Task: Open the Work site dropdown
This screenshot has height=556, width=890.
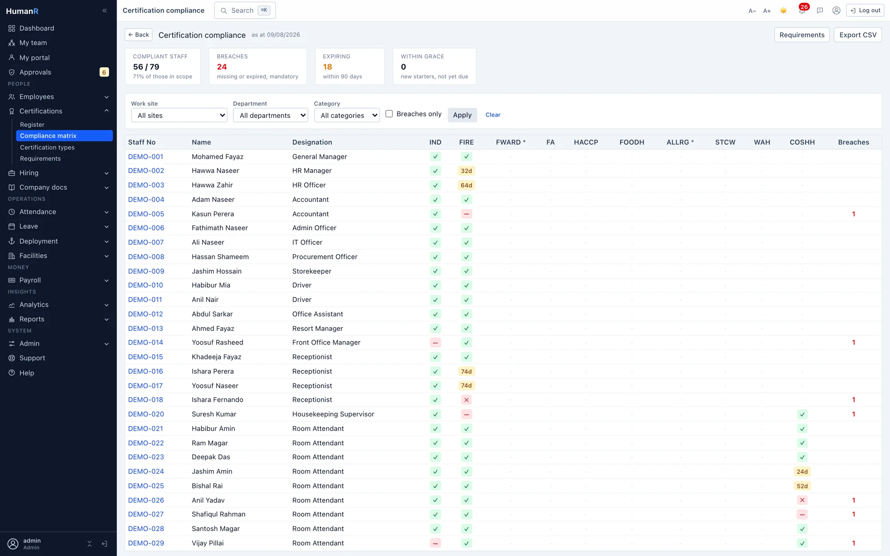Action: tap(179, 115)
